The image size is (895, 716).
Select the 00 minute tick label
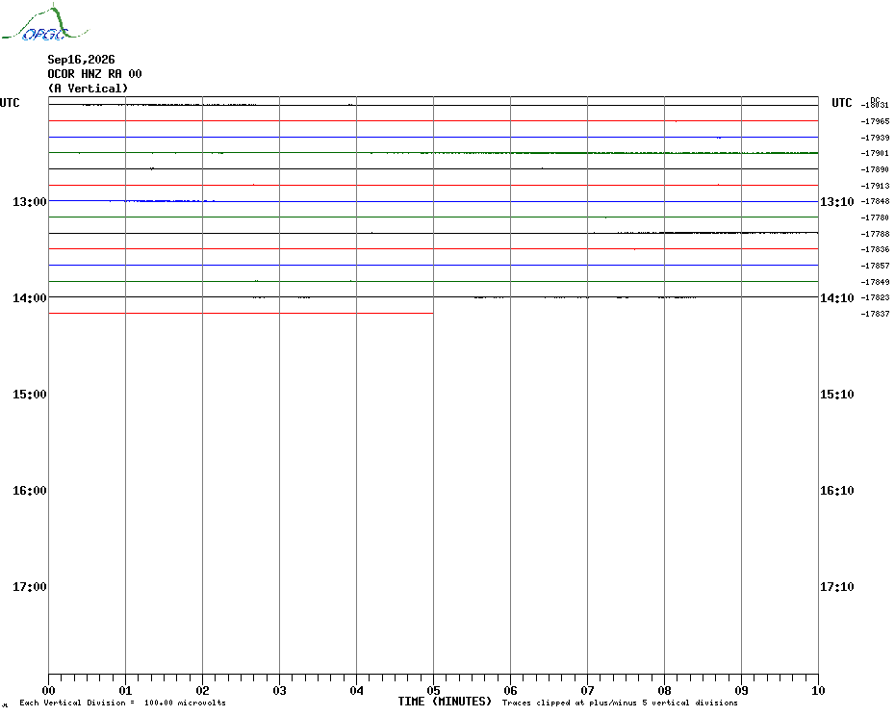tap(48, 690)
